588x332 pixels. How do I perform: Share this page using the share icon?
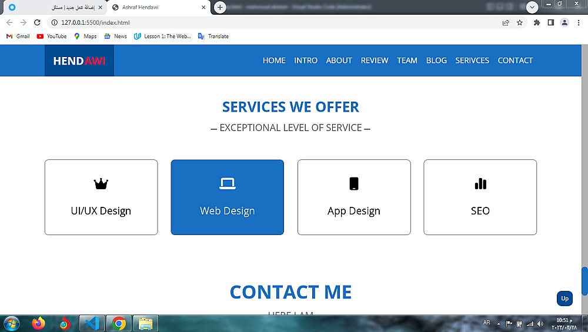506,22
